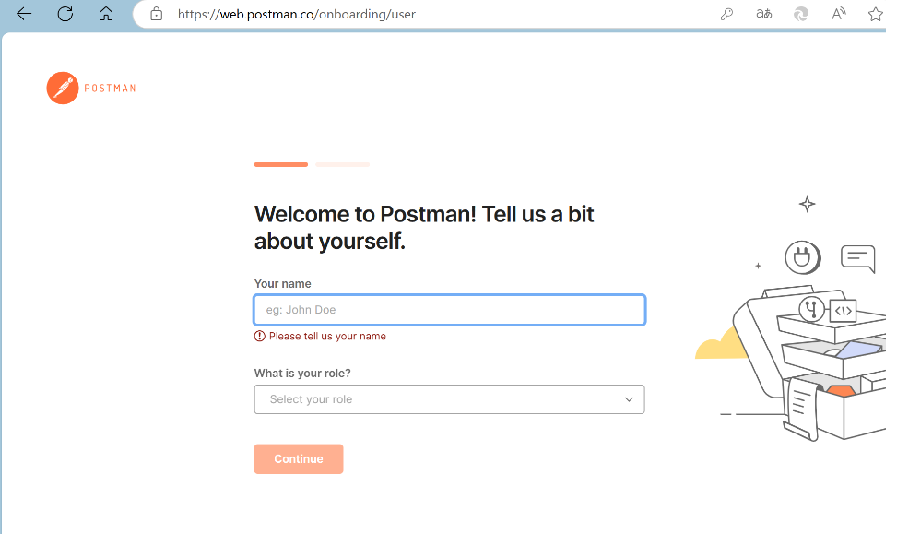Open Browser Essentials icon
The height and width of the screenshot is (534, 897).
pos(801,14)
